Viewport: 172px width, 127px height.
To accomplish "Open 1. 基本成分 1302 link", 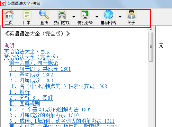I will 31,75.
